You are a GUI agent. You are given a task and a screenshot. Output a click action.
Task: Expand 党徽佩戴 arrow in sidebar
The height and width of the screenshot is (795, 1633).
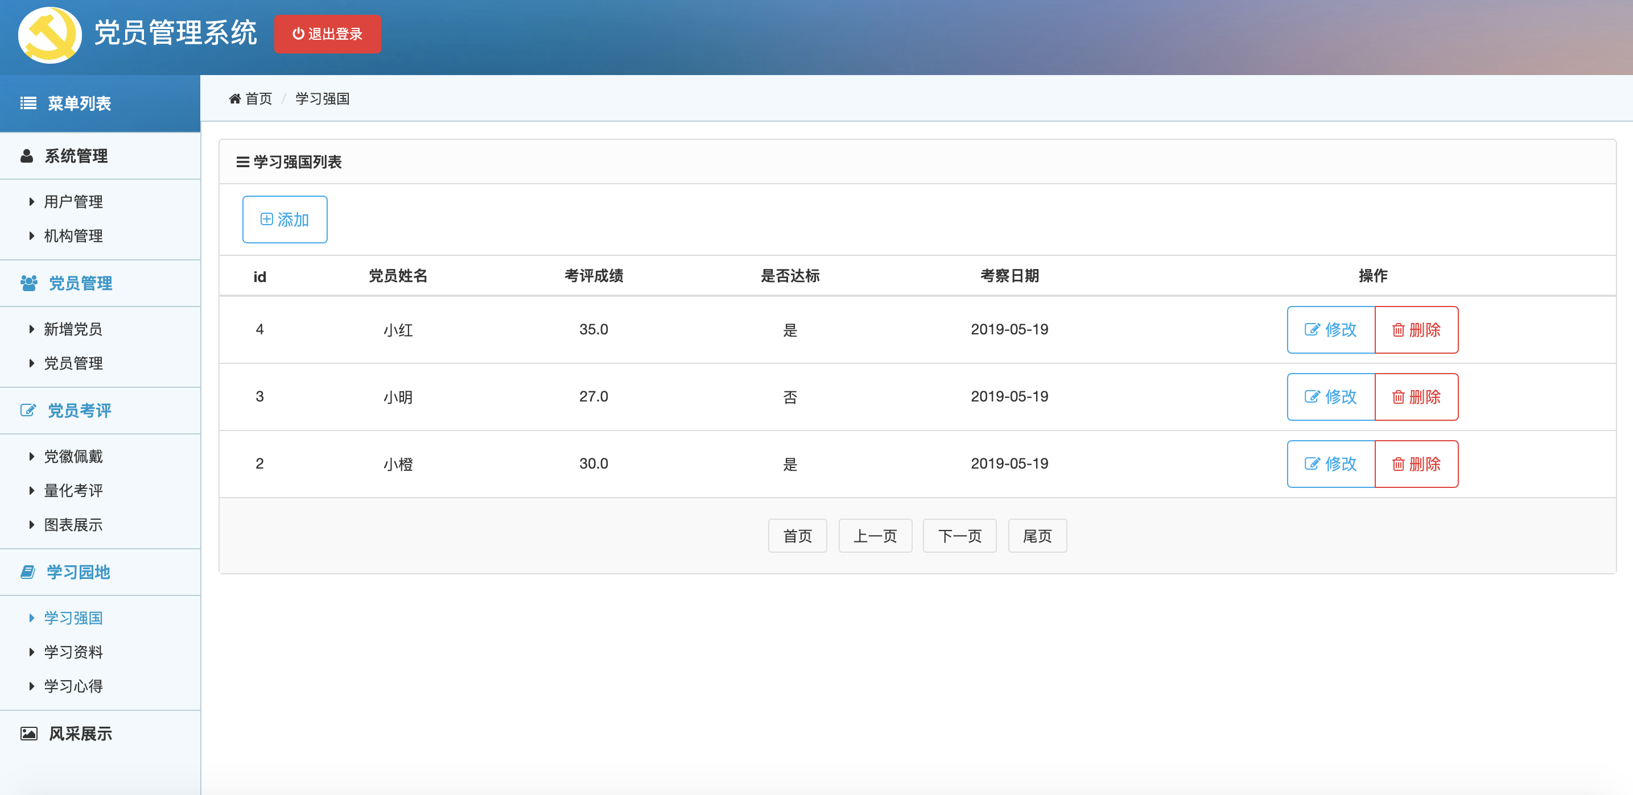click(x=32, y=456)
